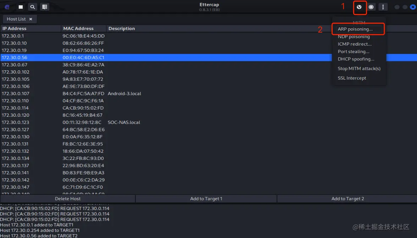Click MAC address B4:C4:FC:5A:A7:FD
417x238 pixels.
[83, 93]
